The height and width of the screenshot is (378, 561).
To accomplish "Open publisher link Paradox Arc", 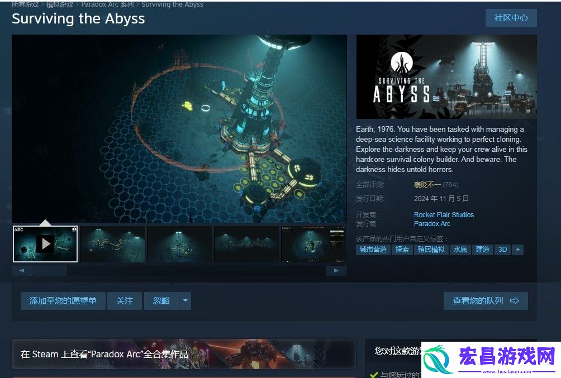I will [x=432, y=224].
